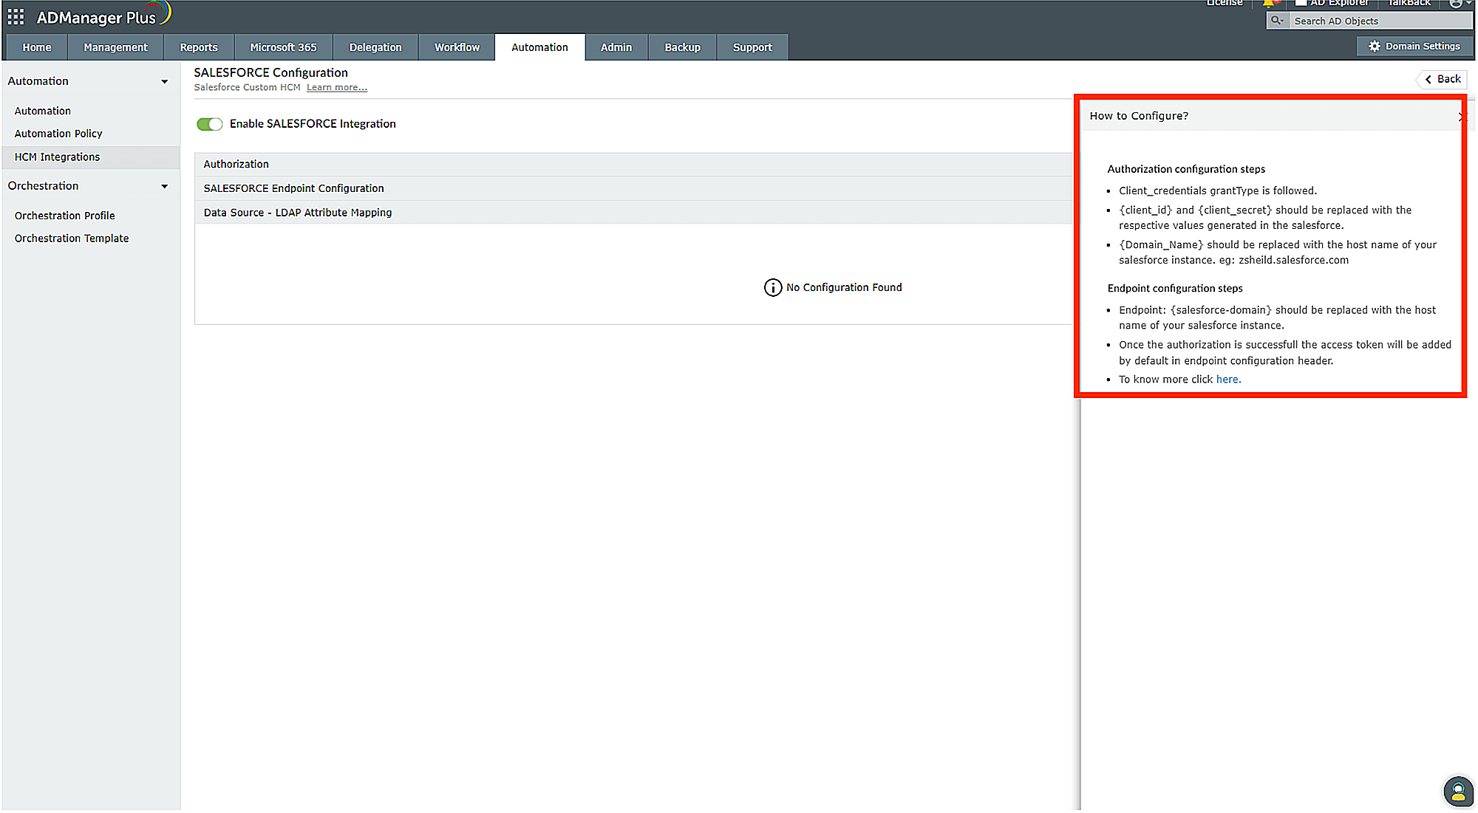Open the apps grid icon
The height and width of the screenshot is (813, 1478).
click(16, 16)
